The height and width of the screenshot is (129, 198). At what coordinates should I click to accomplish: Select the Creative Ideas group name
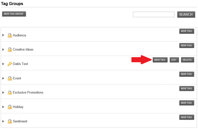tap(23, 50)
